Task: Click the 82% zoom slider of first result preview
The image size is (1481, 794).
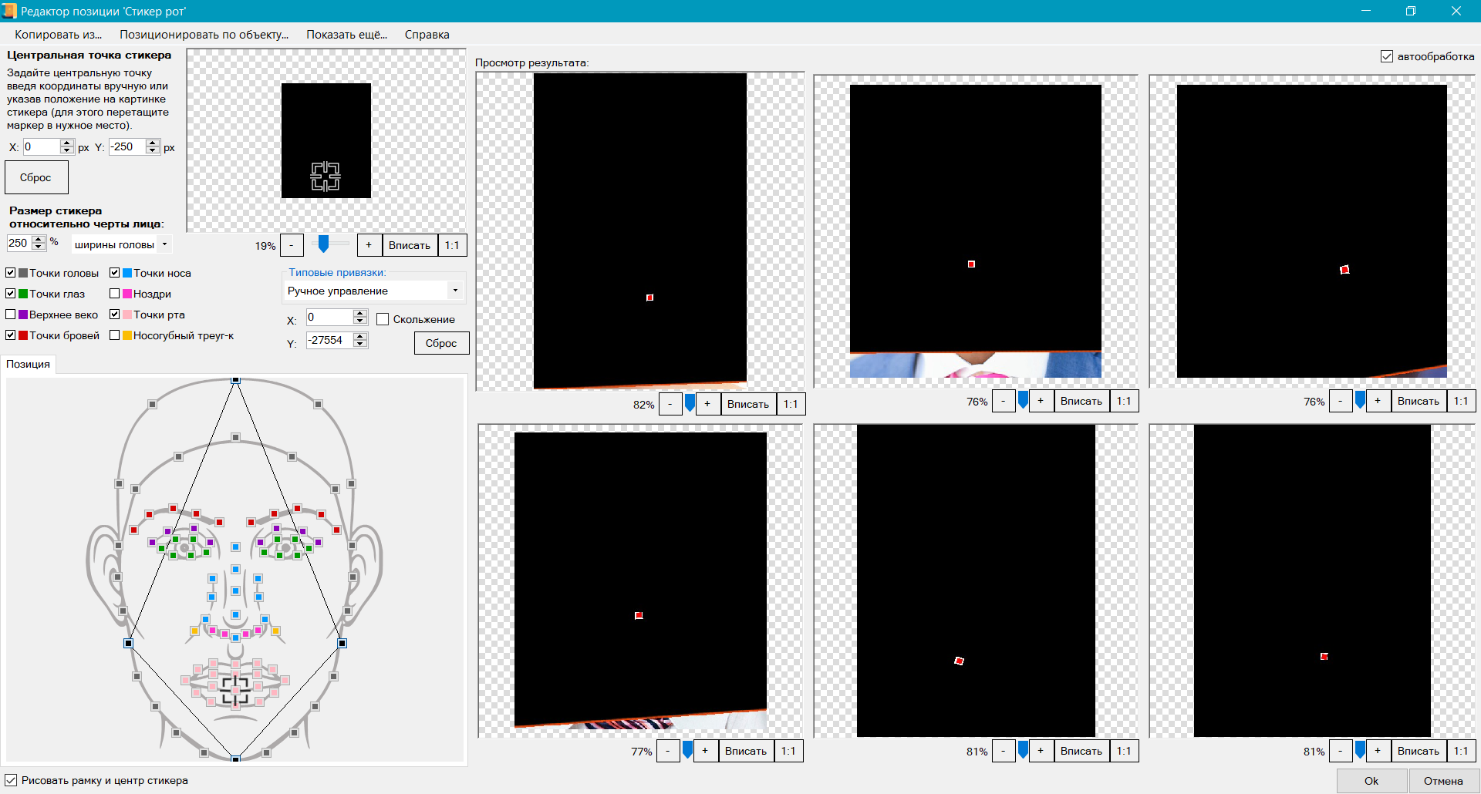Action: (x=690, y=402)
